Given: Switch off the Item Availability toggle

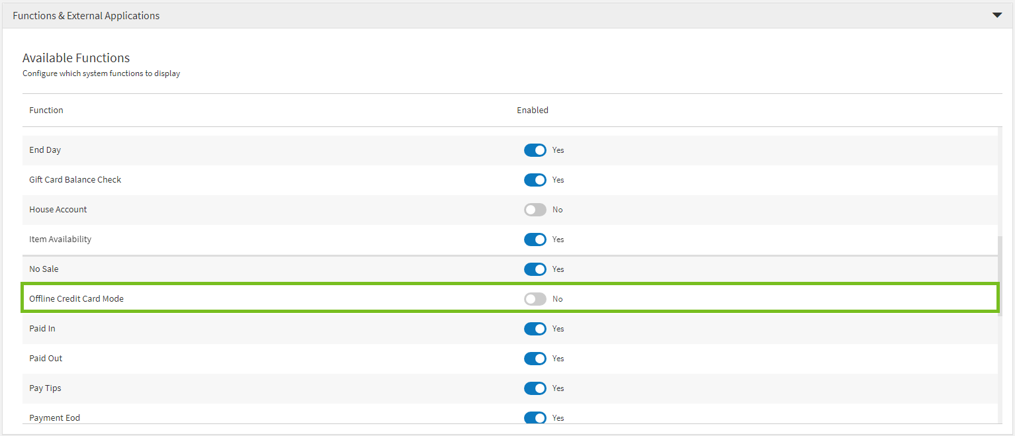Looking at the screenshot, I should (535, 240).
